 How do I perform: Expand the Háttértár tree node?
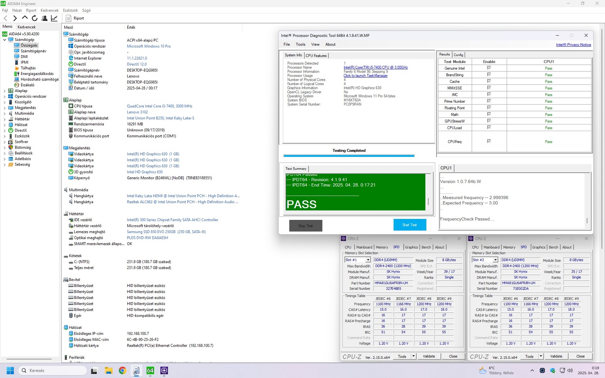click(5, 119)
